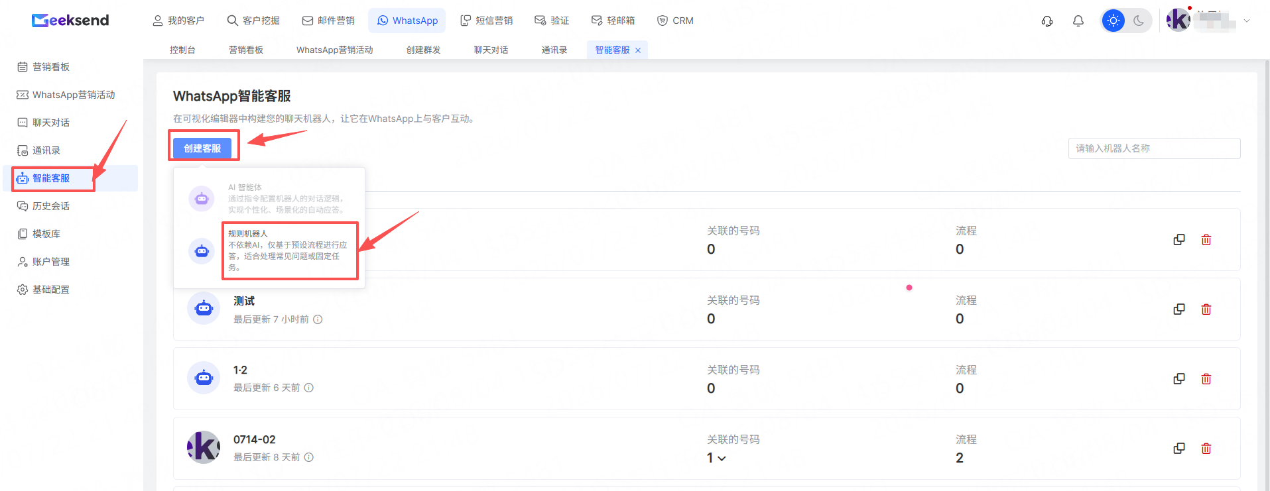The width and height of the screenshot is (1270, 491).
Task: Delete the 1-2 robot
Action: (x=1206, y=379)
